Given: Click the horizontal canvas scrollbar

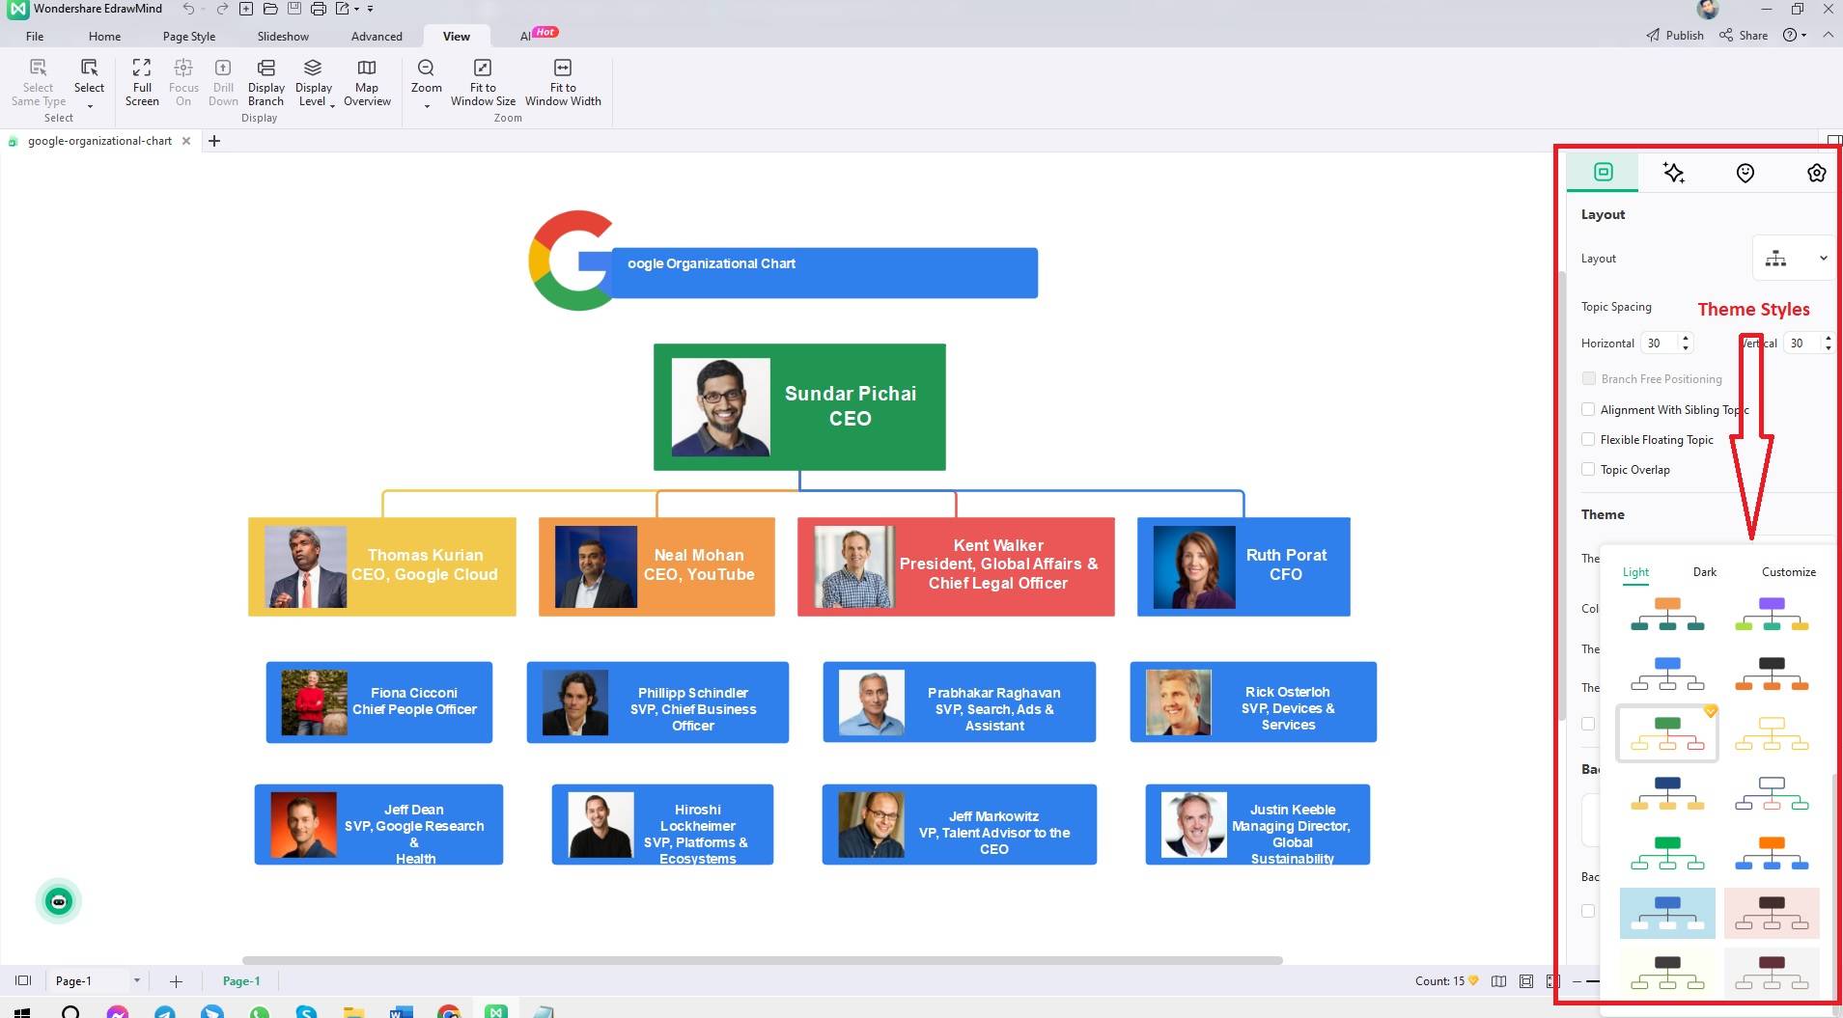Looking at the screenshot, I should click(763, 960).
